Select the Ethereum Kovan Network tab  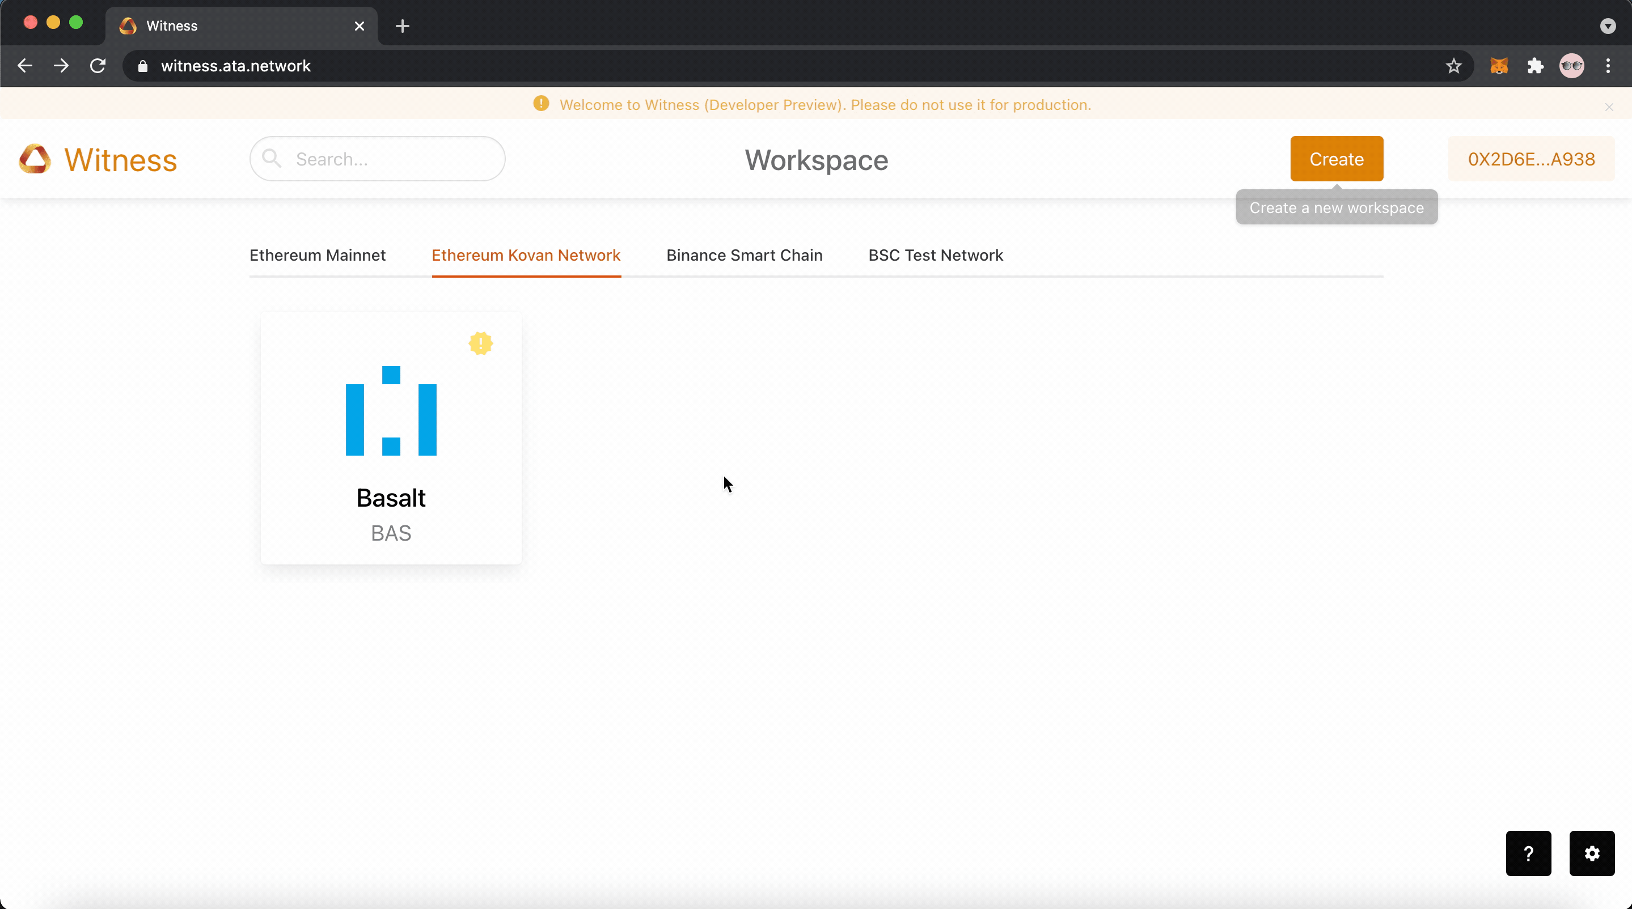tap(526, 255)
